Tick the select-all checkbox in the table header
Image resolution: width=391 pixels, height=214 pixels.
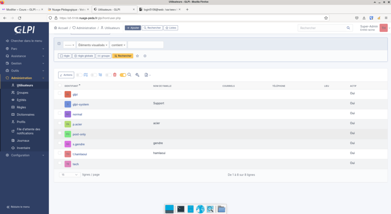[60, 86]
